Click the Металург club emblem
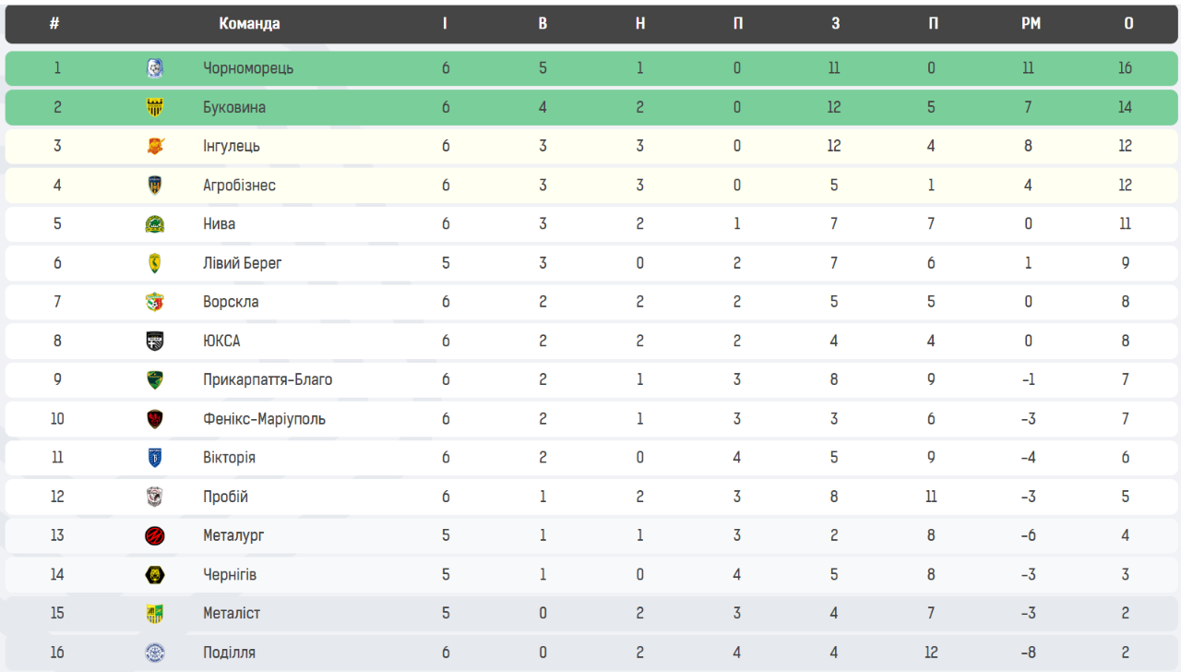This screenshot has width=1181, height=672. pos(155,535)
